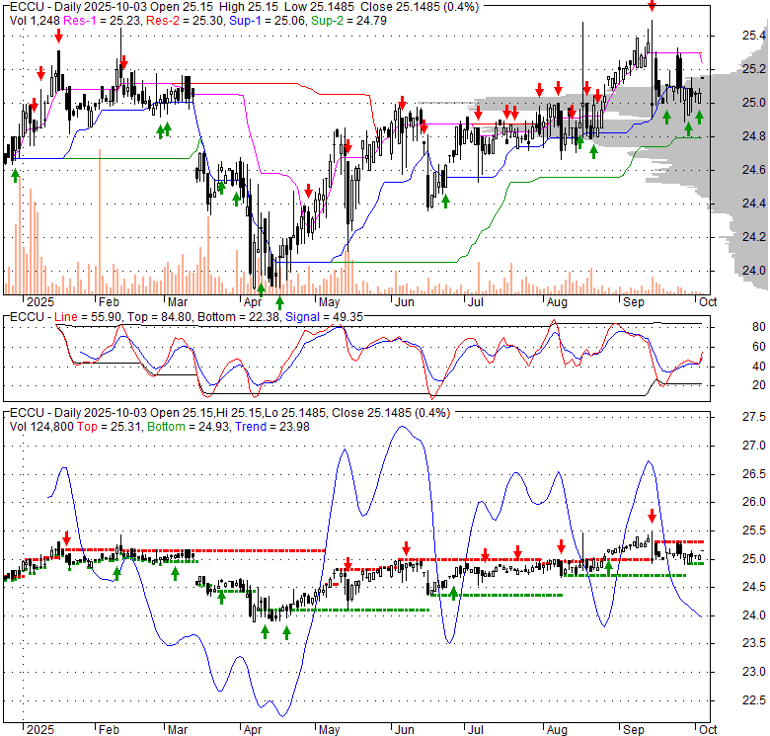770x736 pixels.
Task: Click the rightmost green arrow in the price chart
Action: [699, 117]
